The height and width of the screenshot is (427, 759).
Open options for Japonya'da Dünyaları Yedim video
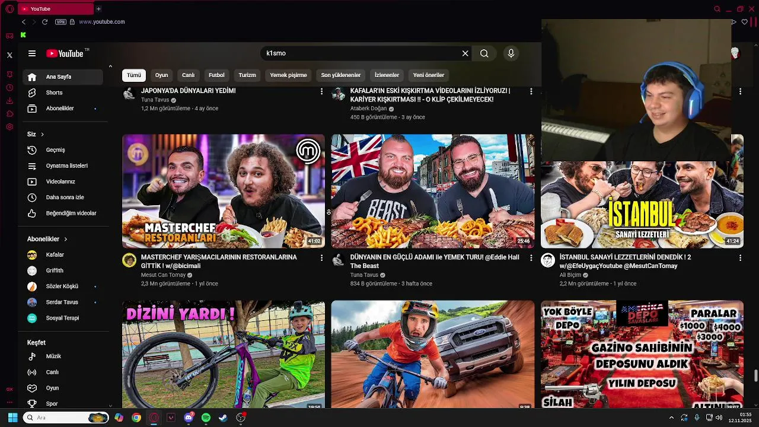click(x=321, y=91)
